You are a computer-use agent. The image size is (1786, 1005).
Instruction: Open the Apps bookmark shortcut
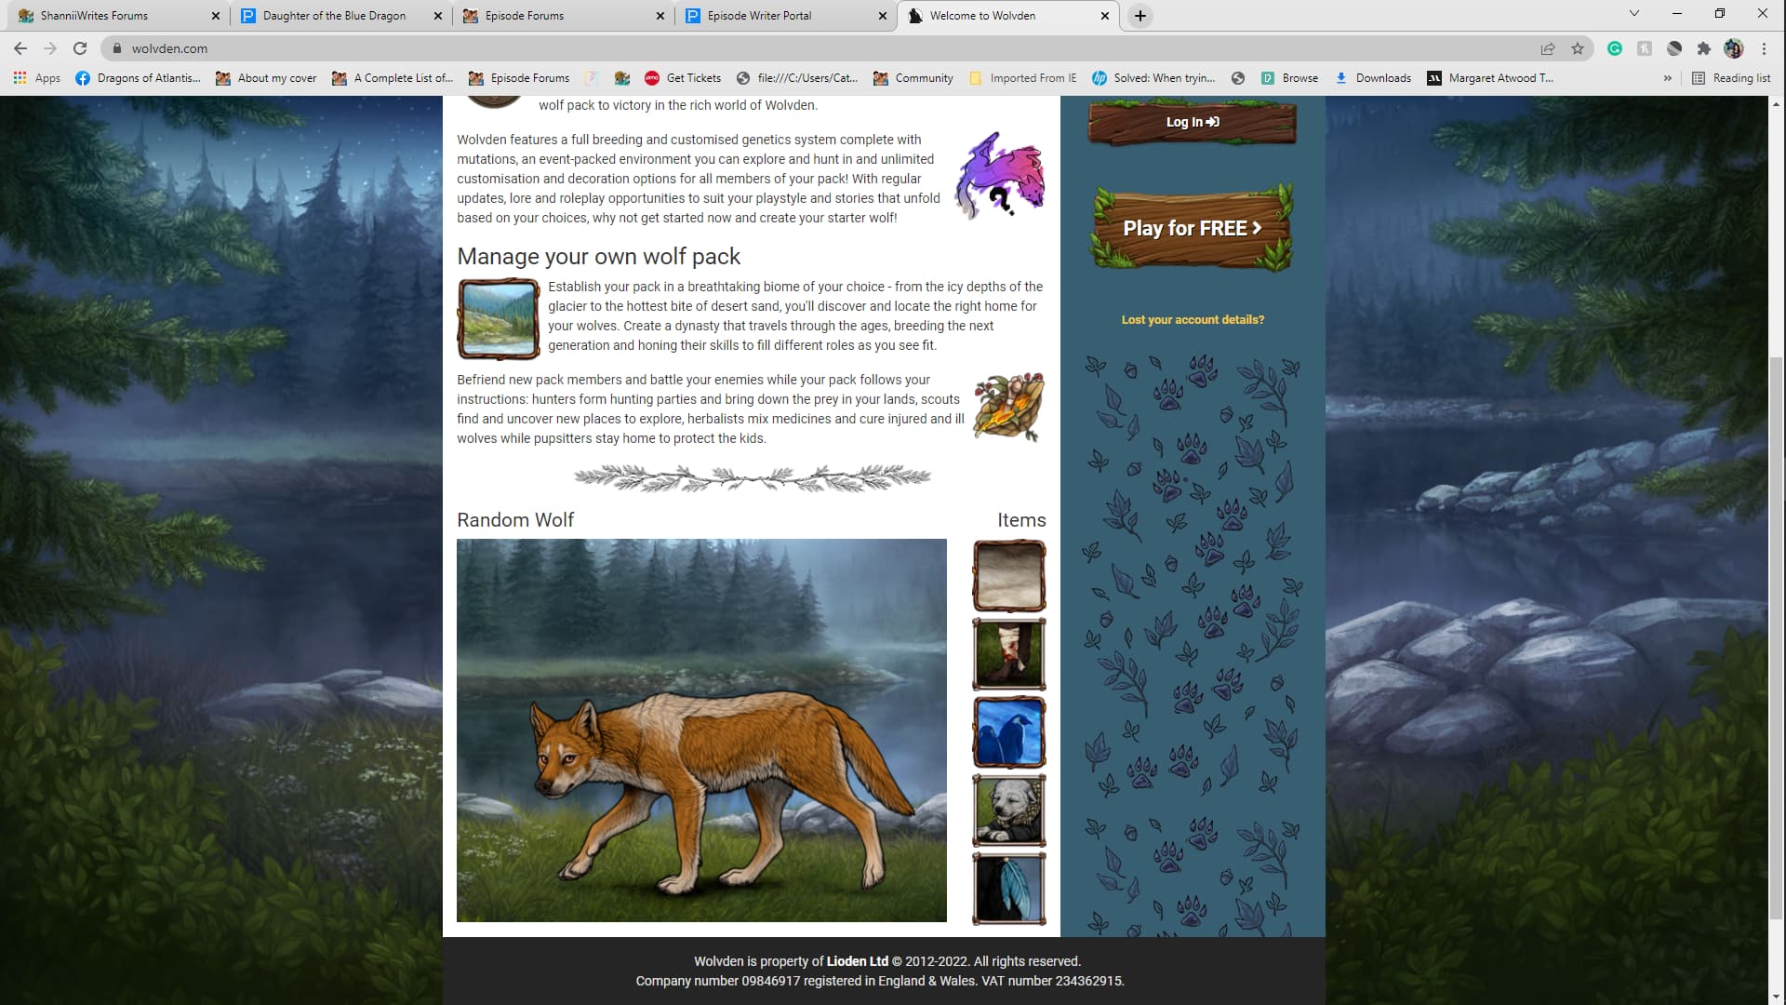pyautogui.click(x=37, y=78)
